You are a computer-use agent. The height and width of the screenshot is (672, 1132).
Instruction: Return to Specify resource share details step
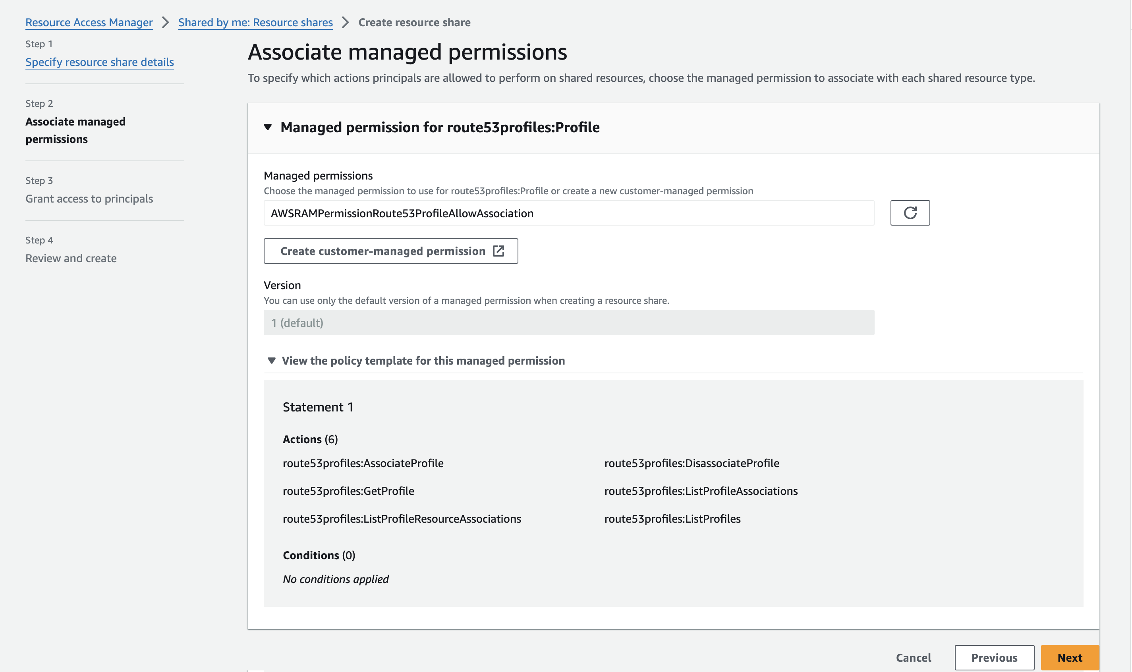click(x=100, y=62)
